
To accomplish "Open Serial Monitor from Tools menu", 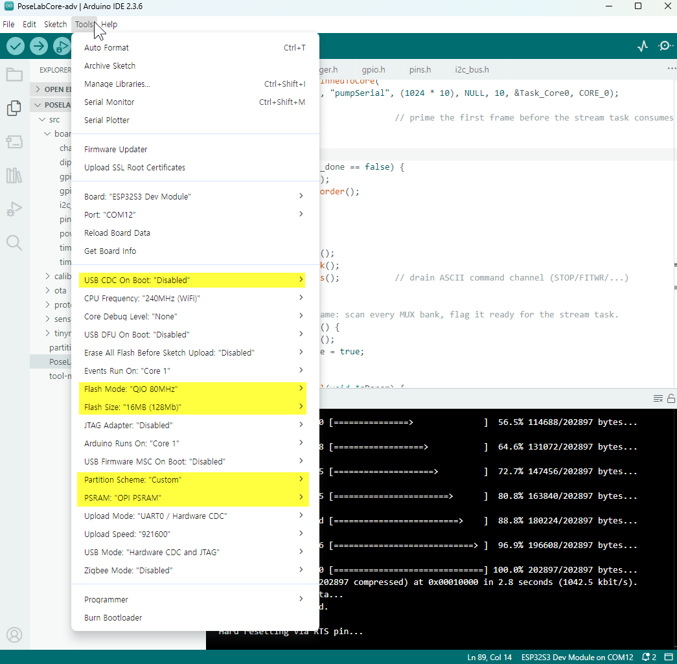I will tap(195, 102).
